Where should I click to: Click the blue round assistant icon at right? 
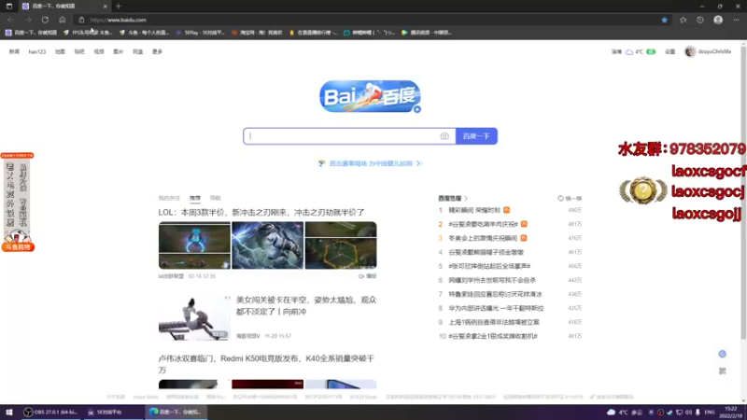[x=722, y=354]
